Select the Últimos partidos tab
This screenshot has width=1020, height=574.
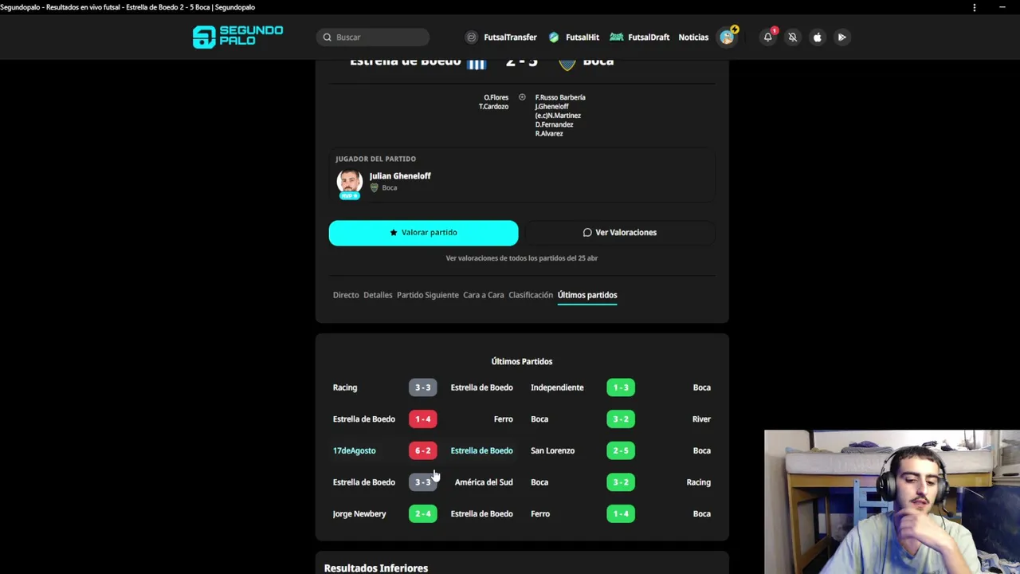587,295
